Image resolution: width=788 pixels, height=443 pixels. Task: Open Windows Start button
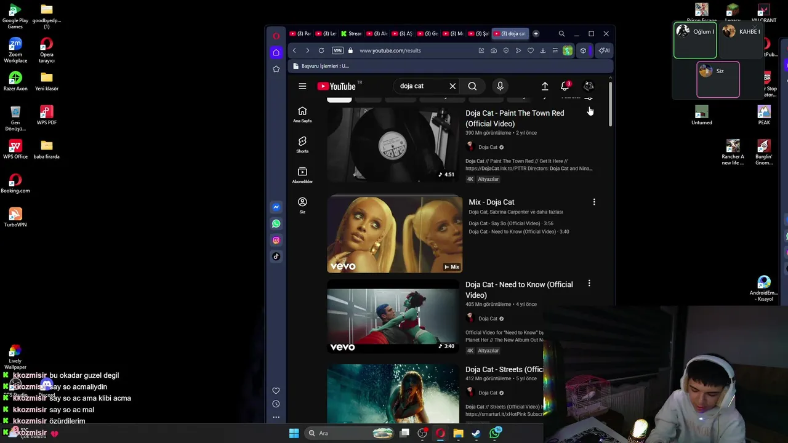[294, 433]
